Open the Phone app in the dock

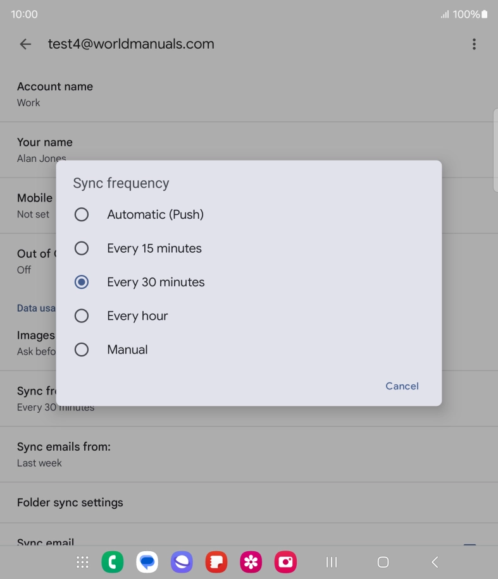[113, 562]
